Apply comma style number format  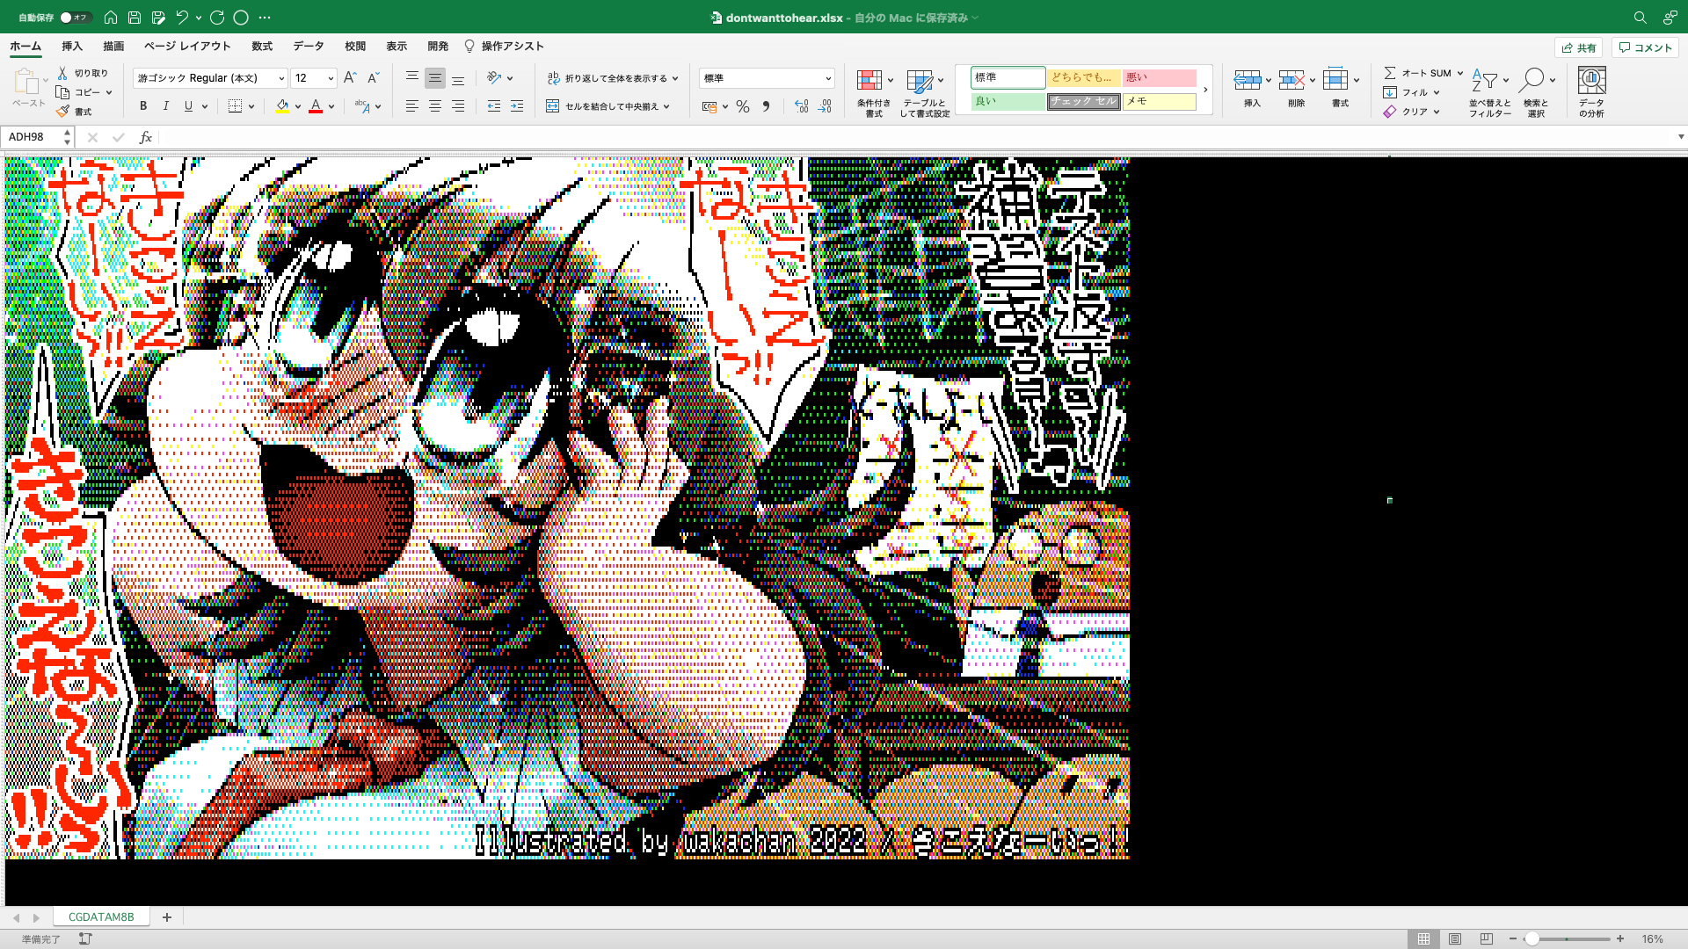[x=766, y=106]
